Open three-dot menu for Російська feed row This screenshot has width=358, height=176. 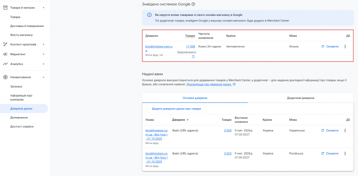click(345, 154)
